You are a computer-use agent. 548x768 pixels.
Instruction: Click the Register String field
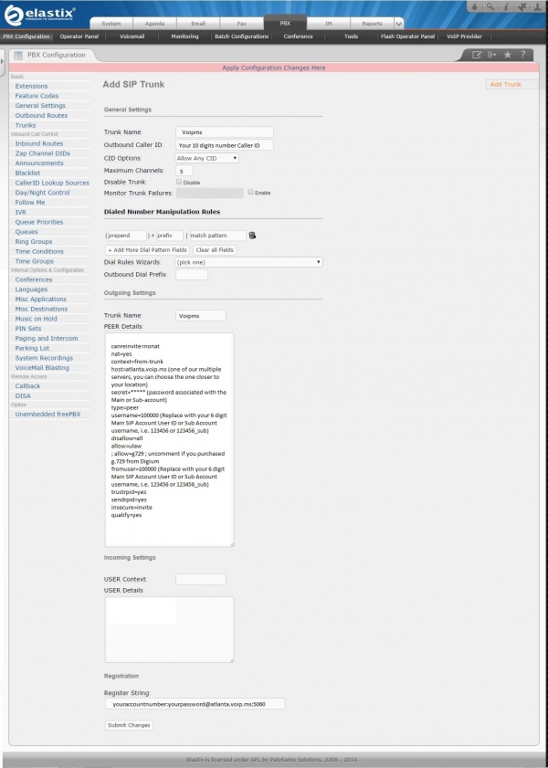195,704
